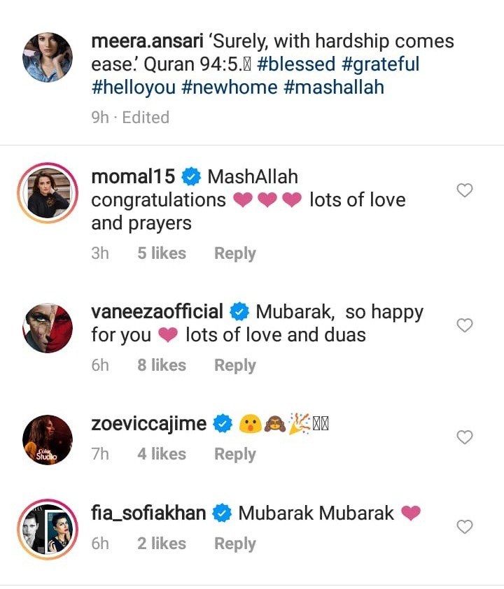Tap heart on zoeviccajime's emoji comment
Screen dimensions: 504x589
tap(465, 437)
